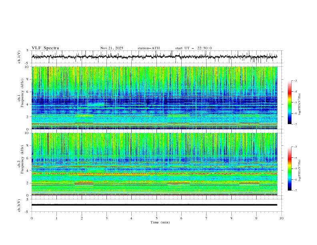Click the ch.3(V) waveform axis label

pos(19,205)
